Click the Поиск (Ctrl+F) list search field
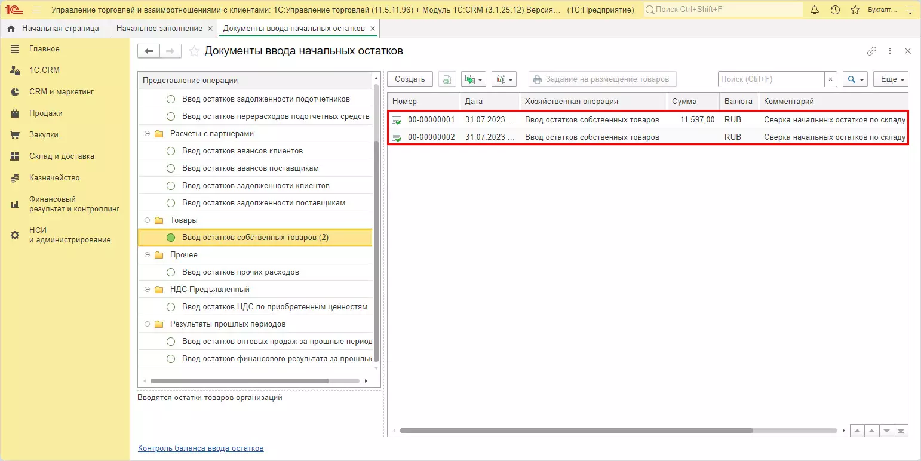This screenshot has height=461, width=921. (x=770, y=79)
